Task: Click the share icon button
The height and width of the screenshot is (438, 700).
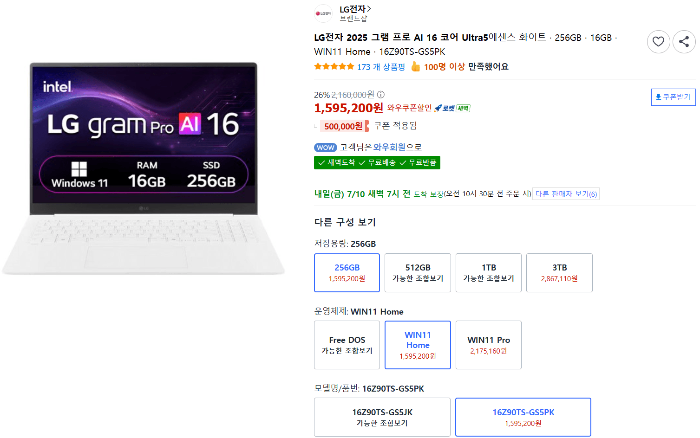Action: click(x=684, y=42)
